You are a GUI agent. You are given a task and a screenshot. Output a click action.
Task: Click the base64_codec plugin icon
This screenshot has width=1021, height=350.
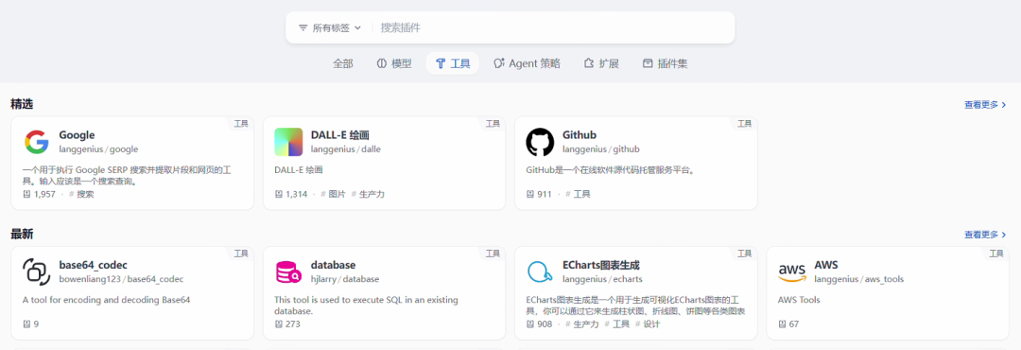pyautogui.click(x=37, y=271)
